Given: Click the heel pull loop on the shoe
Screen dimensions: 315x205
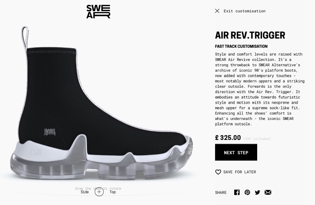Looking at the screenshot, I should click(25, 37).
